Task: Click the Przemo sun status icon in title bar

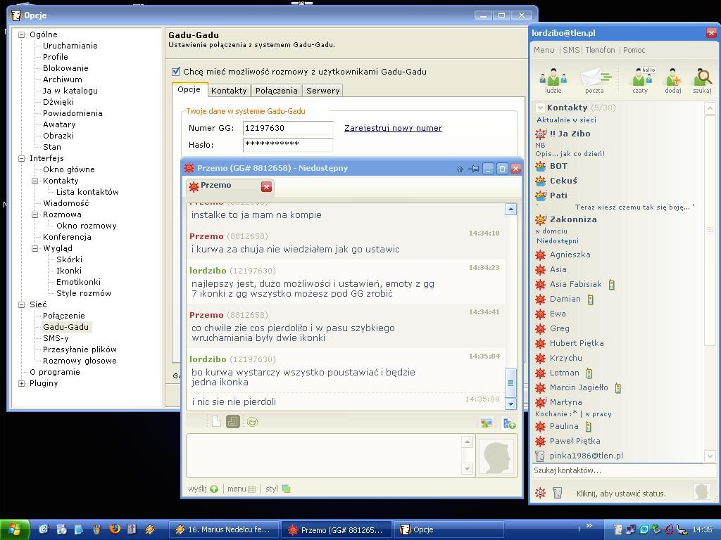Action: coord(189,168)
